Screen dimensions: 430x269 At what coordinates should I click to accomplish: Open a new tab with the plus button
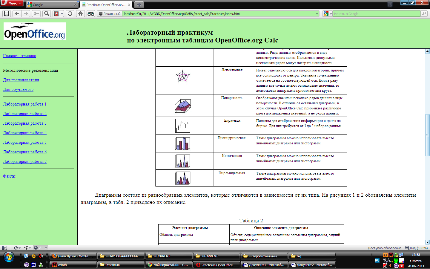coord(139,5)
